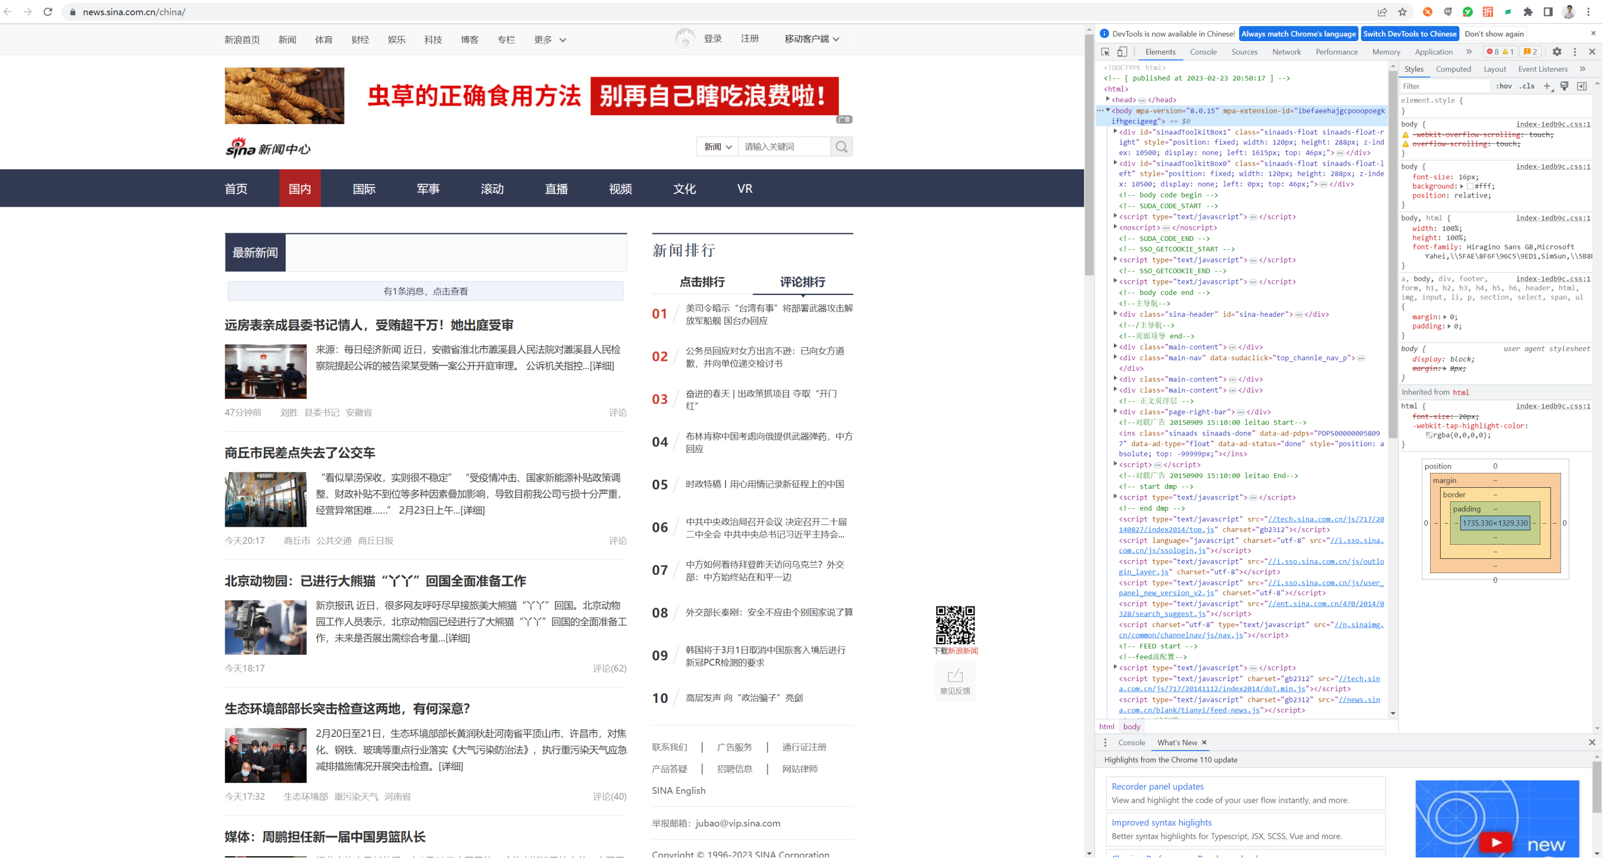The height and width of the screenshot is (861, 1607).
Task: Activate the inspect element picker icon
Action: pos(1106,52)
